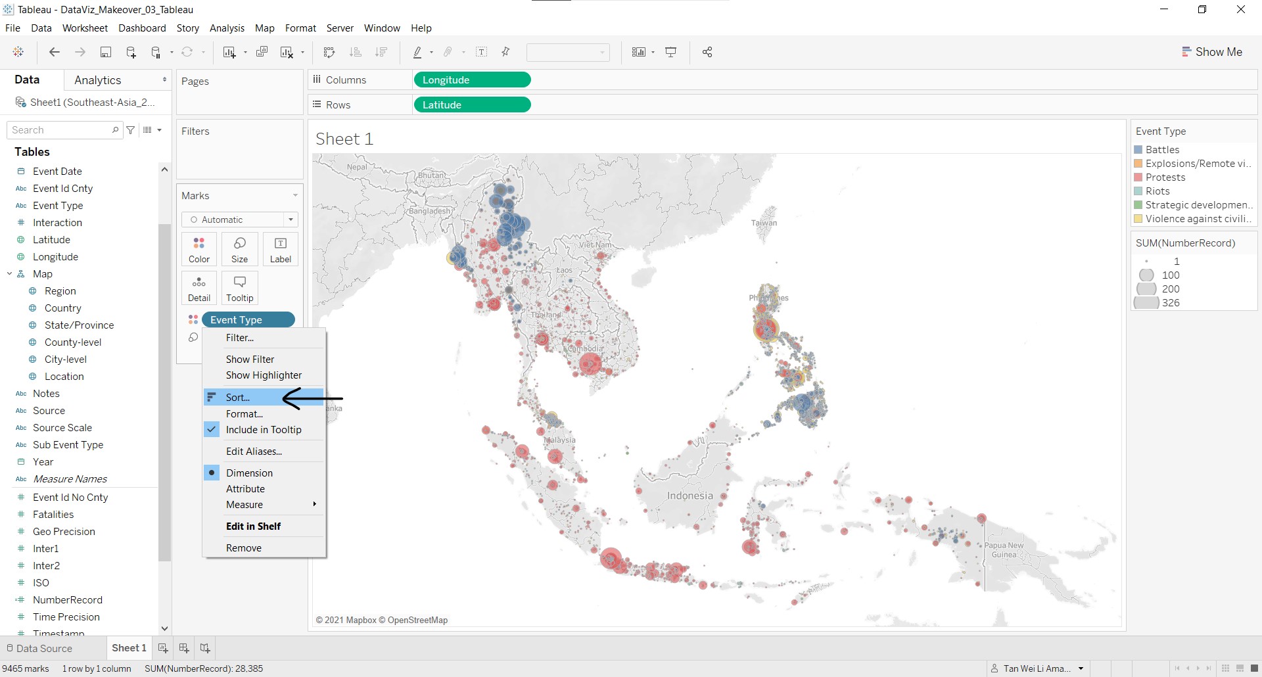The image size is (1262, 677).
Task: Click the Save workbook icon
Action: [x=105, y=53]
